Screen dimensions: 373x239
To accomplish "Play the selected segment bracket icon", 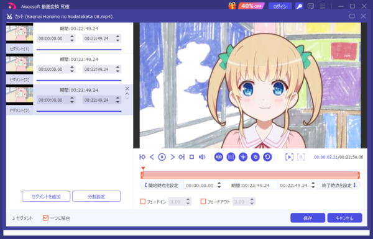I will point(289,157).
